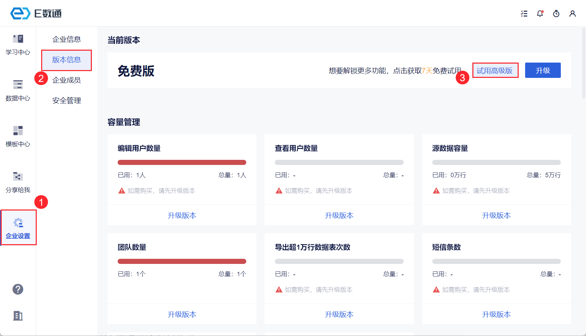
Task: Open 数据中心 from sidebar
Action: tap(18, 90)
